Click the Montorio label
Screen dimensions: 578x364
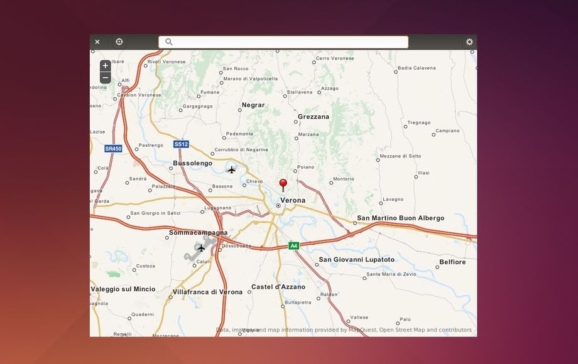pyautogui.click(x=344, y=179)
